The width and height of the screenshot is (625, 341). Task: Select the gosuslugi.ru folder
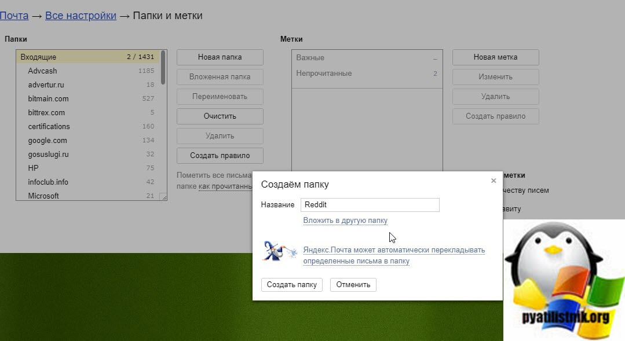click(x=49, y=155)
